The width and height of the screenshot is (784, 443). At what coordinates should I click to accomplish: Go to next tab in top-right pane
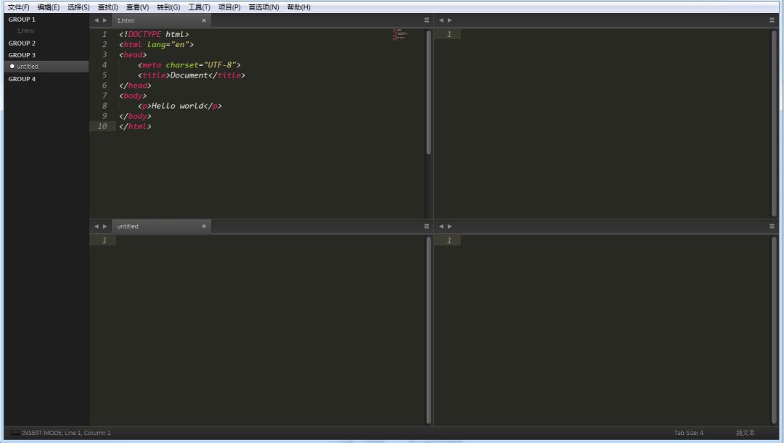click(449, 20)
